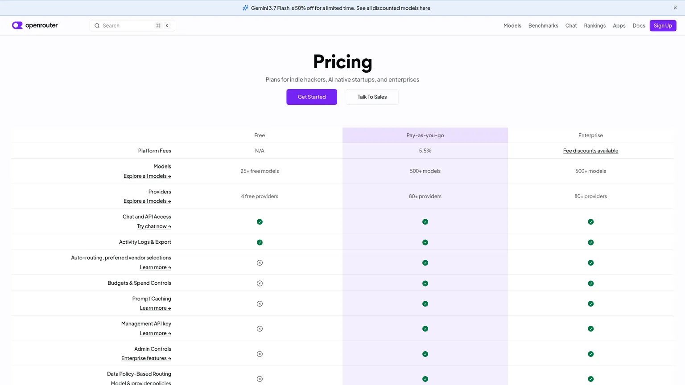Click the Get Started button
Image resolution: width=685 pixels, height=385 pixels.
pos(312,97)
